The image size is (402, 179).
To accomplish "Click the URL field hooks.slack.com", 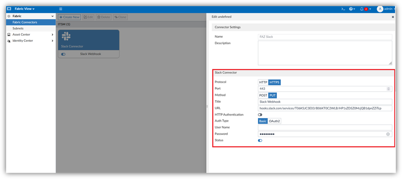I will [325, 108].
